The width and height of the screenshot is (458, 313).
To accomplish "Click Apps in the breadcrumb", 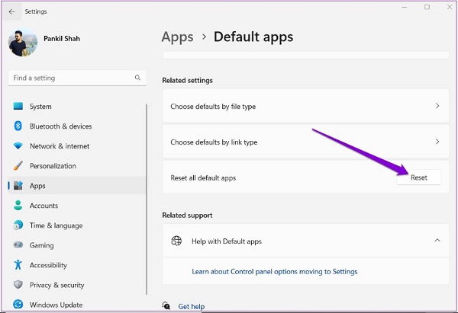I will point(178,37).
